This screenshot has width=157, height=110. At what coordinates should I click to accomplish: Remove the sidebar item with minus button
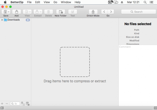coord(7,104)
